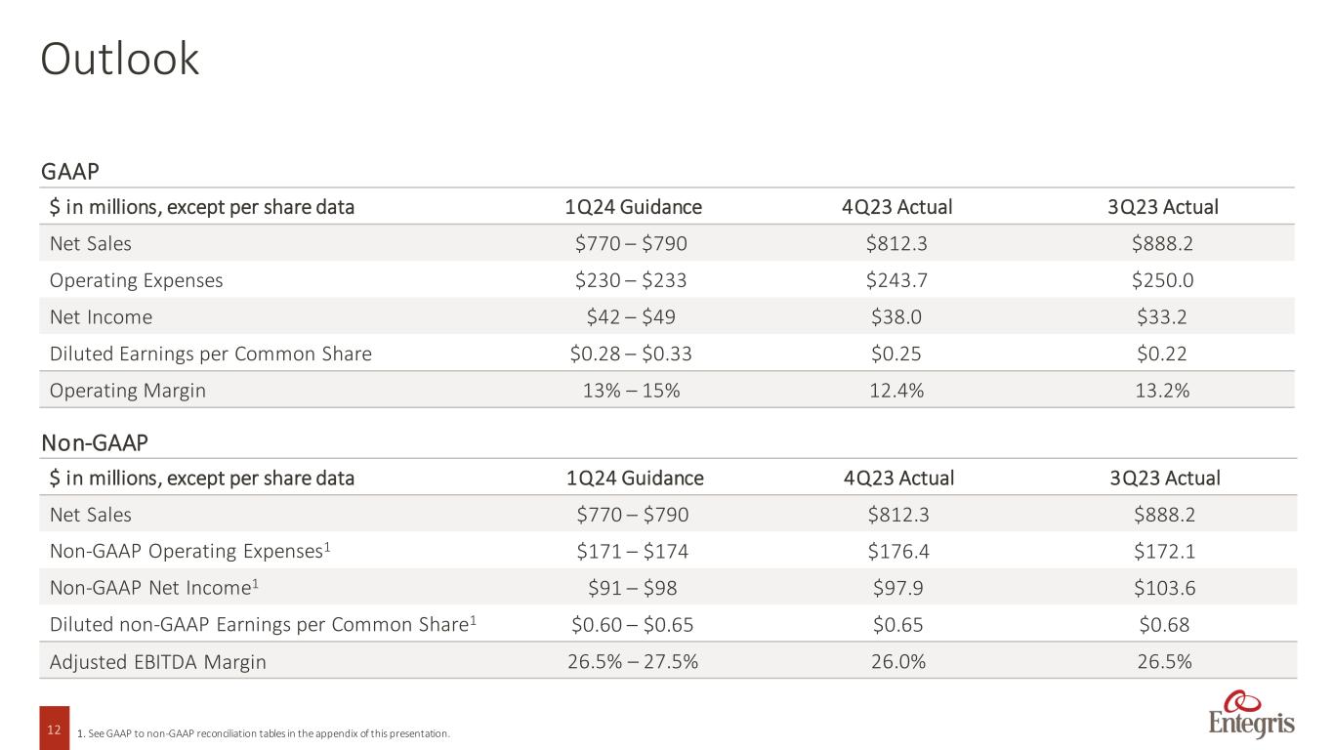The image size is (1333, 750).
Task: Click the GAAP Net Income guidance $42 – $49
Action: (631, 317)
